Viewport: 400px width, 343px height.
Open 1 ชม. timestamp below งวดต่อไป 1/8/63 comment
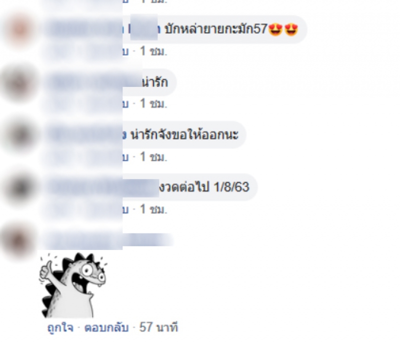153,209
